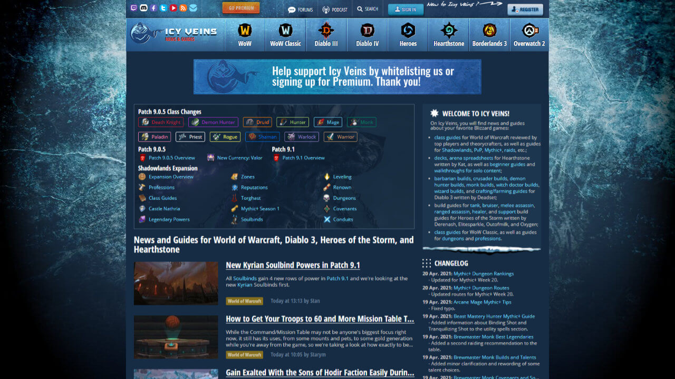Open Monk class changes

click(362, 122)
